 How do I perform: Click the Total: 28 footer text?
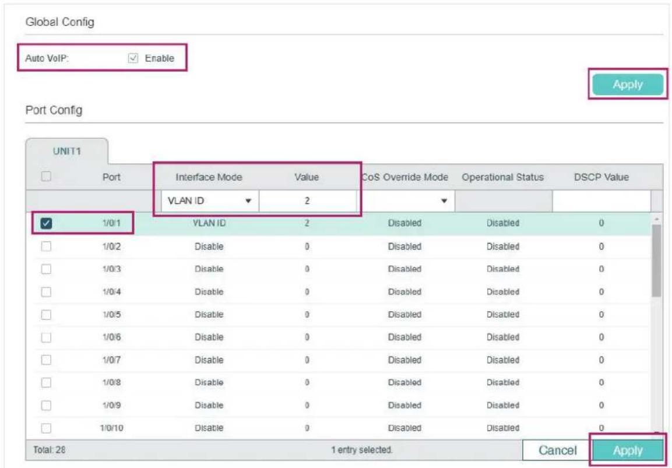tap(50, 450)
